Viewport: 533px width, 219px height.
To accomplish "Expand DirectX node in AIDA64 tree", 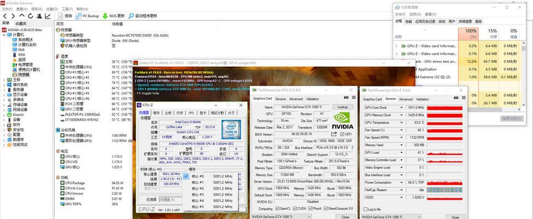I will coord(4,115).
